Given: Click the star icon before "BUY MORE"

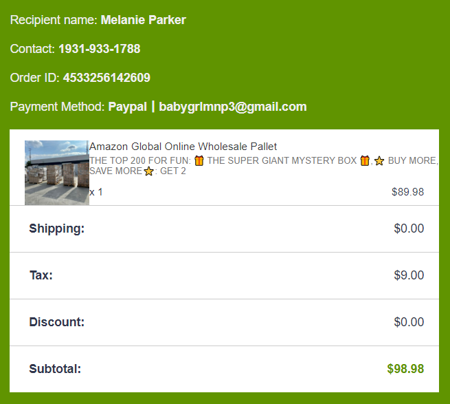Looking at the screenshot, I should [379, 161].
